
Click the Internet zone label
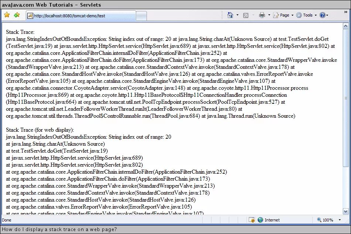click(272, 220)
